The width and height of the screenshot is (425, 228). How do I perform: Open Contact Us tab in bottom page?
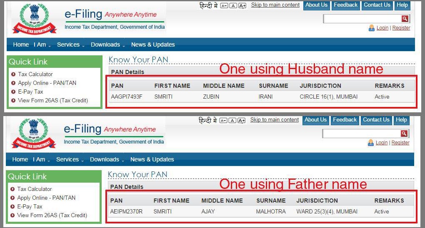376,120
